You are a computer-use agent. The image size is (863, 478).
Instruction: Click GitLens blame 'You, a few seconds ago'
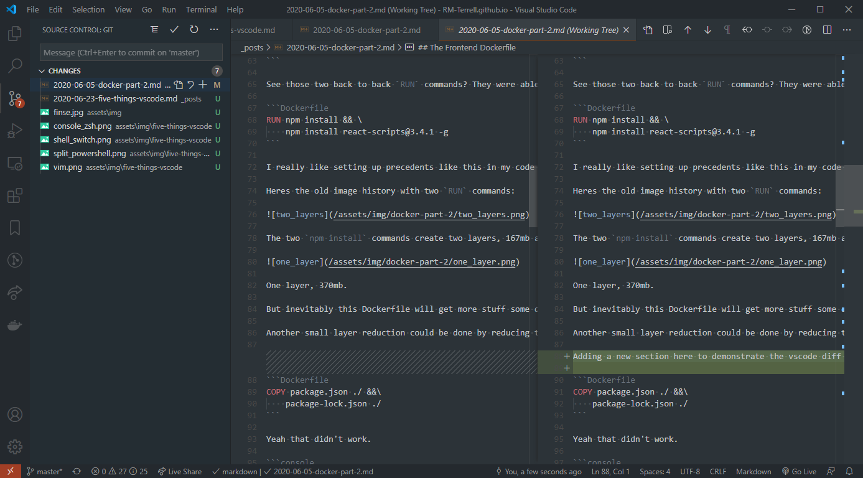click(538, 471)
